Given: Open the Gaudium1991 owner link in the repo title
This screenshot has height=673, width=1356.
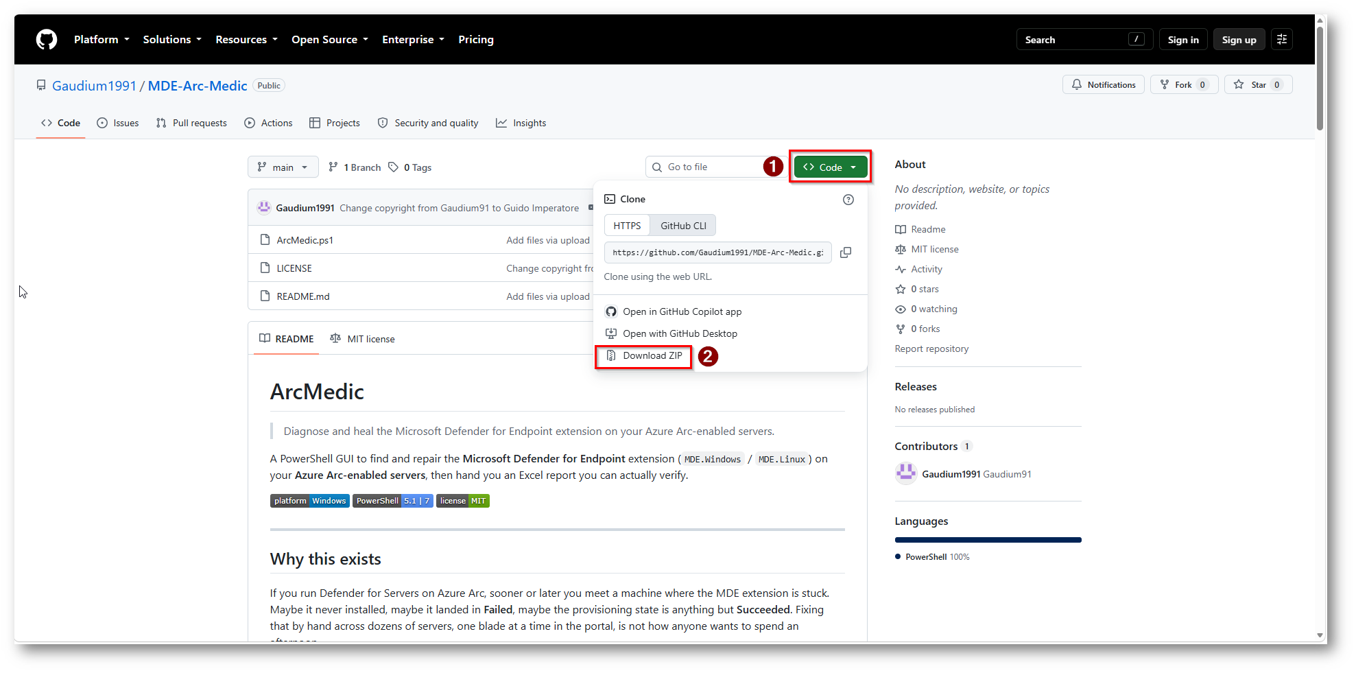Looking at the screenshot, I should (x=95, y=86).
